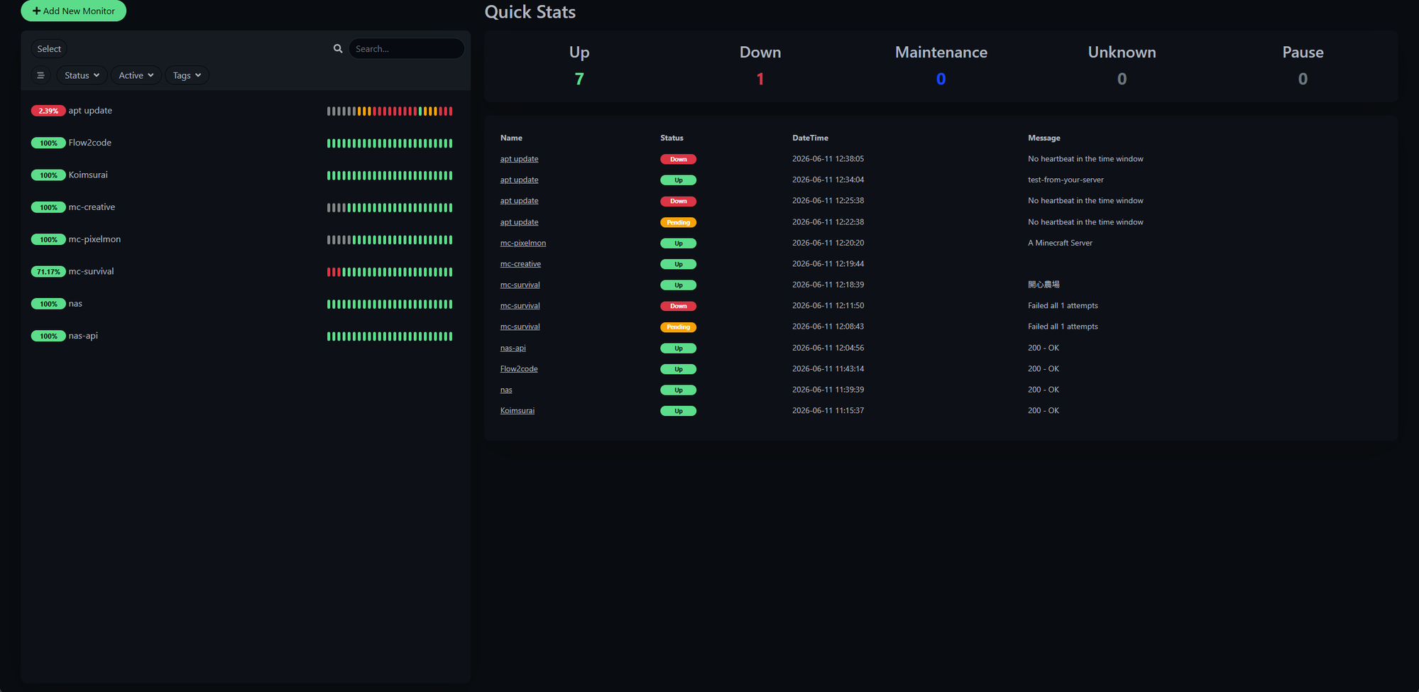Click the search magnifier icon
This screenshot has height=692, width=1419.
tap(338, 48)
